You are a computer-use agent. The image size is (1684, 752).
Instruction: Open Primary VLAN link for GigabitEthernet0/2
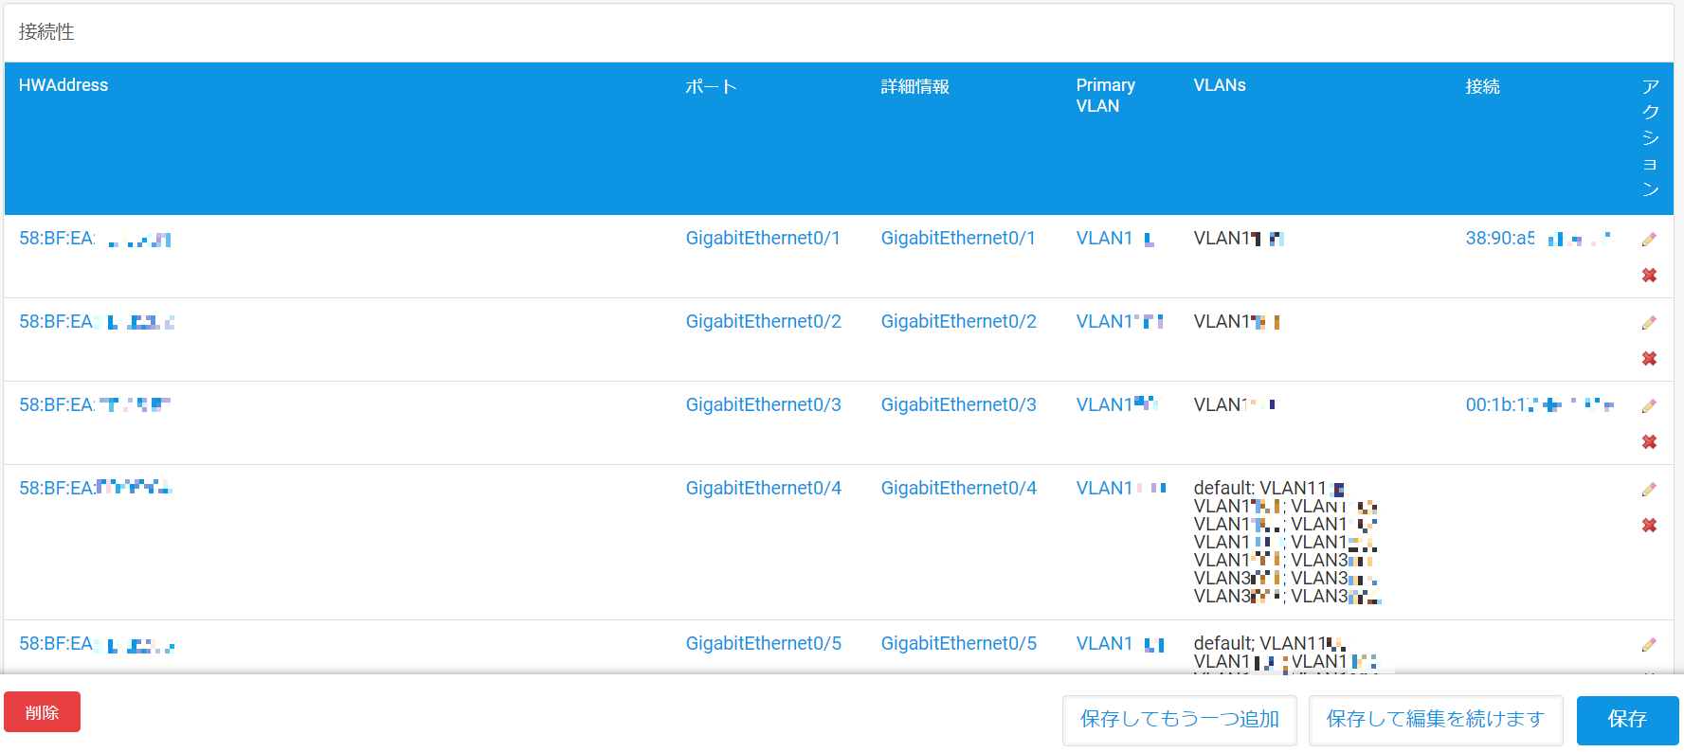click(1120, 322)
